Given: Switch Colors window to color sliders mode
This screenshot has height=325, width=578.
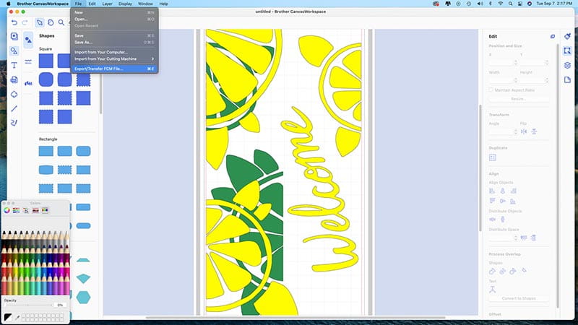Looking at the screenshot, I should [16, 210].
